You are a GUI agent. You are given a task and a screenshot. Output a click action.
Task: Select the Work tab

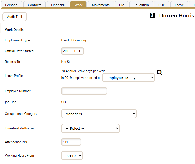(x=78, y=5)
